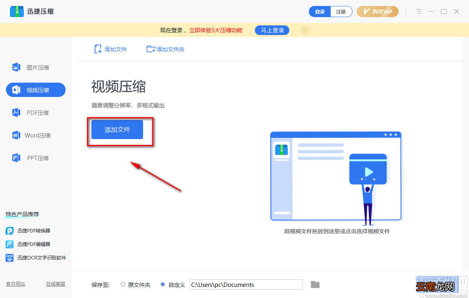Minimize the 迅捷压缩 window
Screen dimensions: 469x298
431,12
